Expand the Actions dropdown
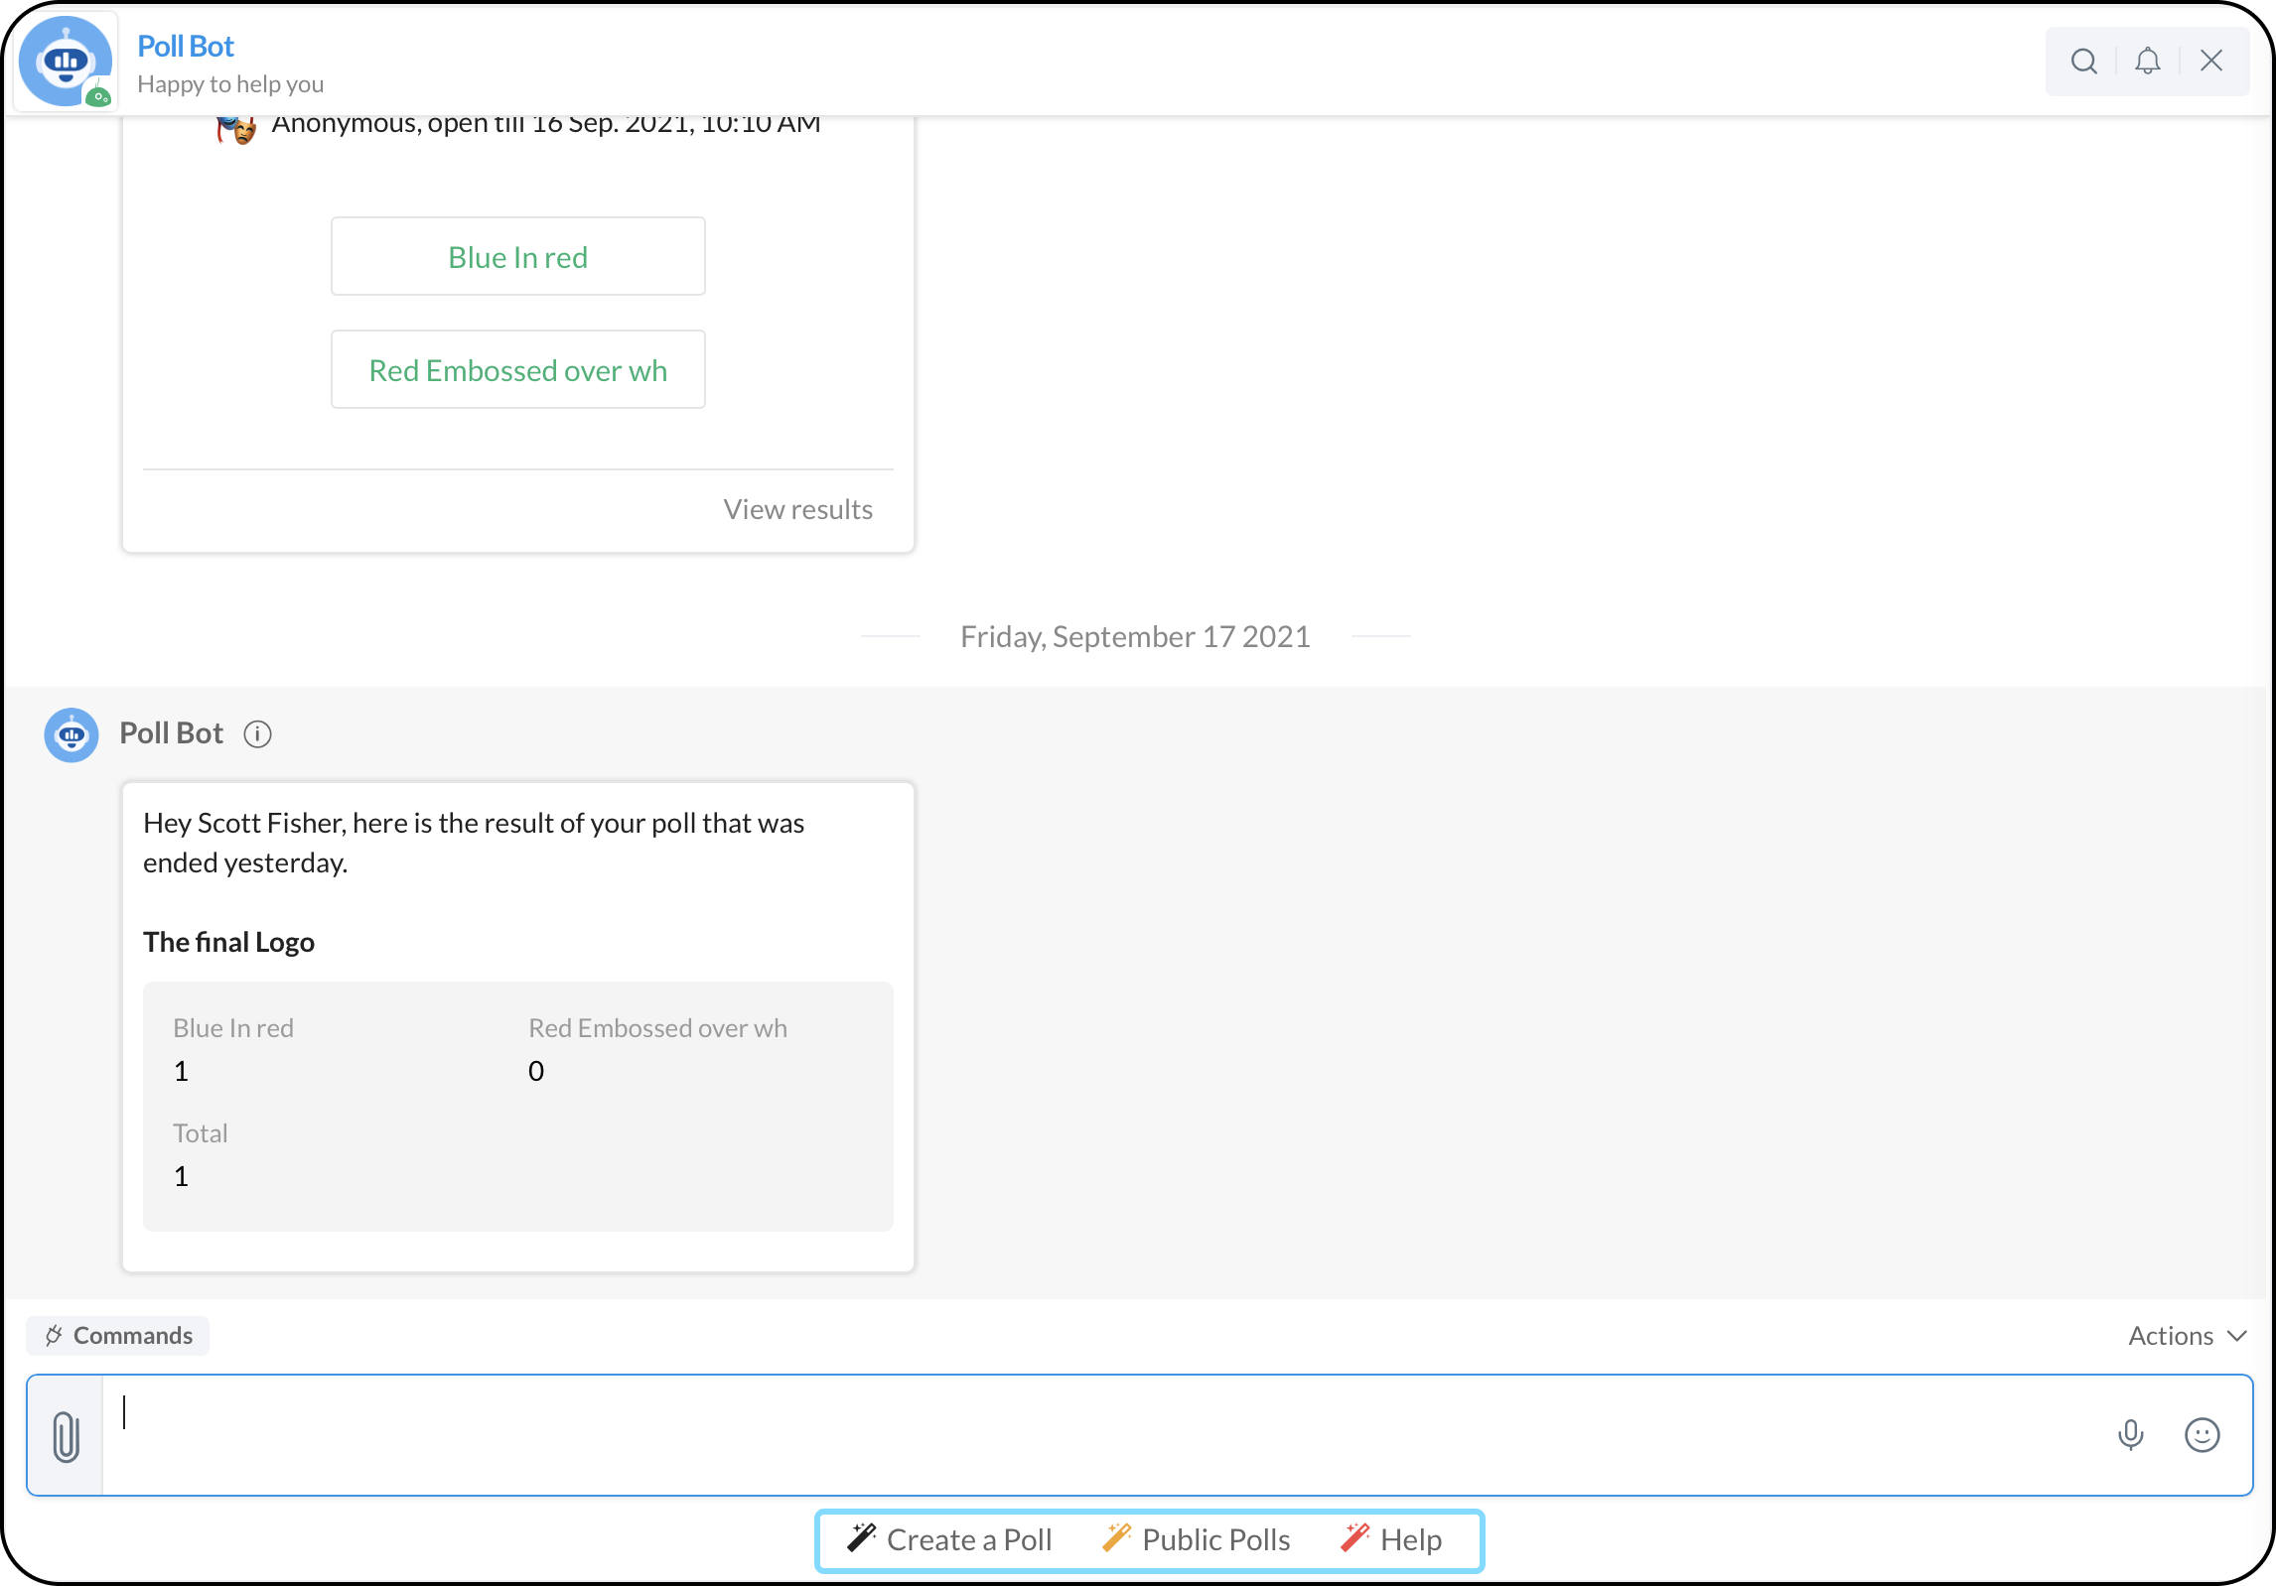Image resolution: width=2276 pixels, height=1586 pixels. (2187, 1336)
